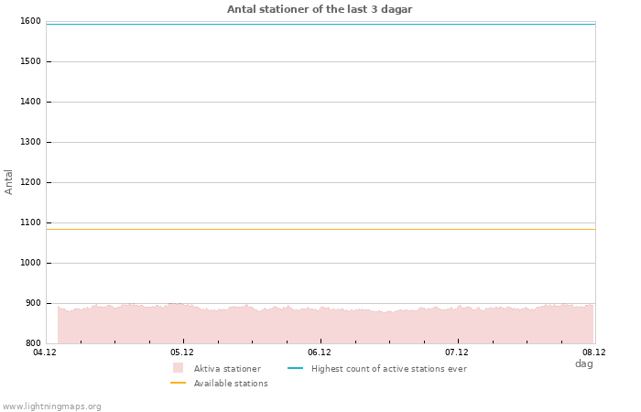Click the pink Aktiva stationer legend swatch

pyautogui.click(x=178, y=368)
